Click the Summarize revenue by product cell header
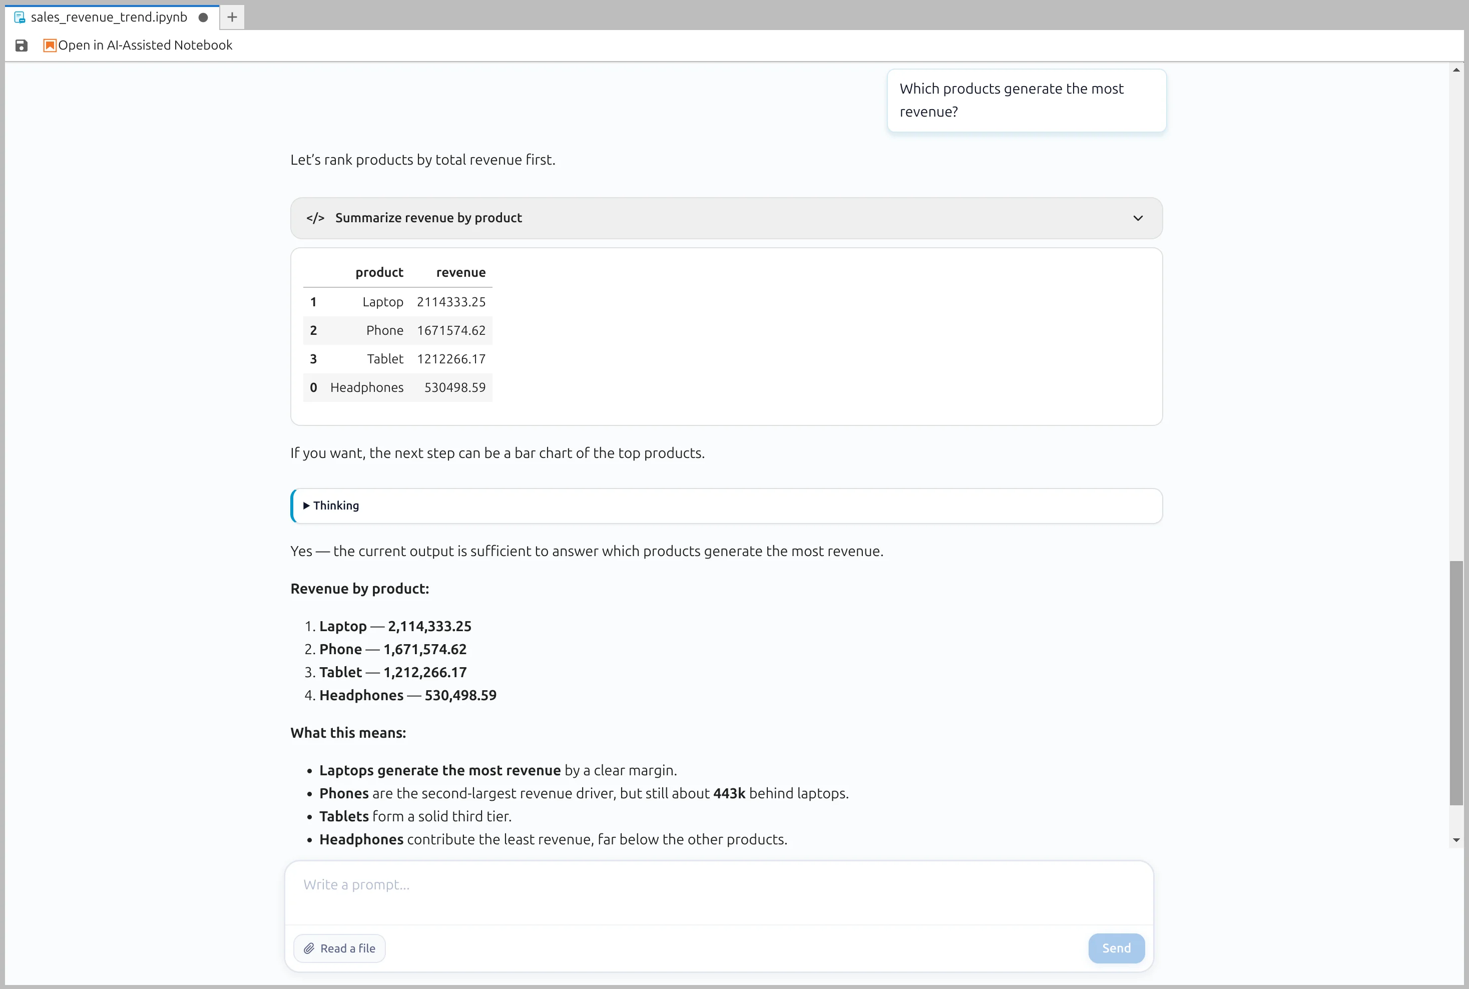 (x=725, y=218)
